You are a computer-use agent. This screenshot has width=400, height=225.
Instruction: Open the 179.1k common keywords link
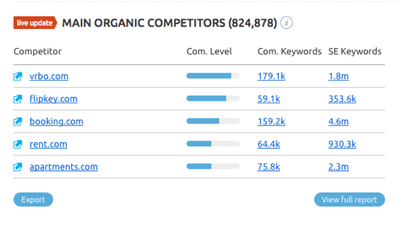pyautogui.click(x=271, y=76)
